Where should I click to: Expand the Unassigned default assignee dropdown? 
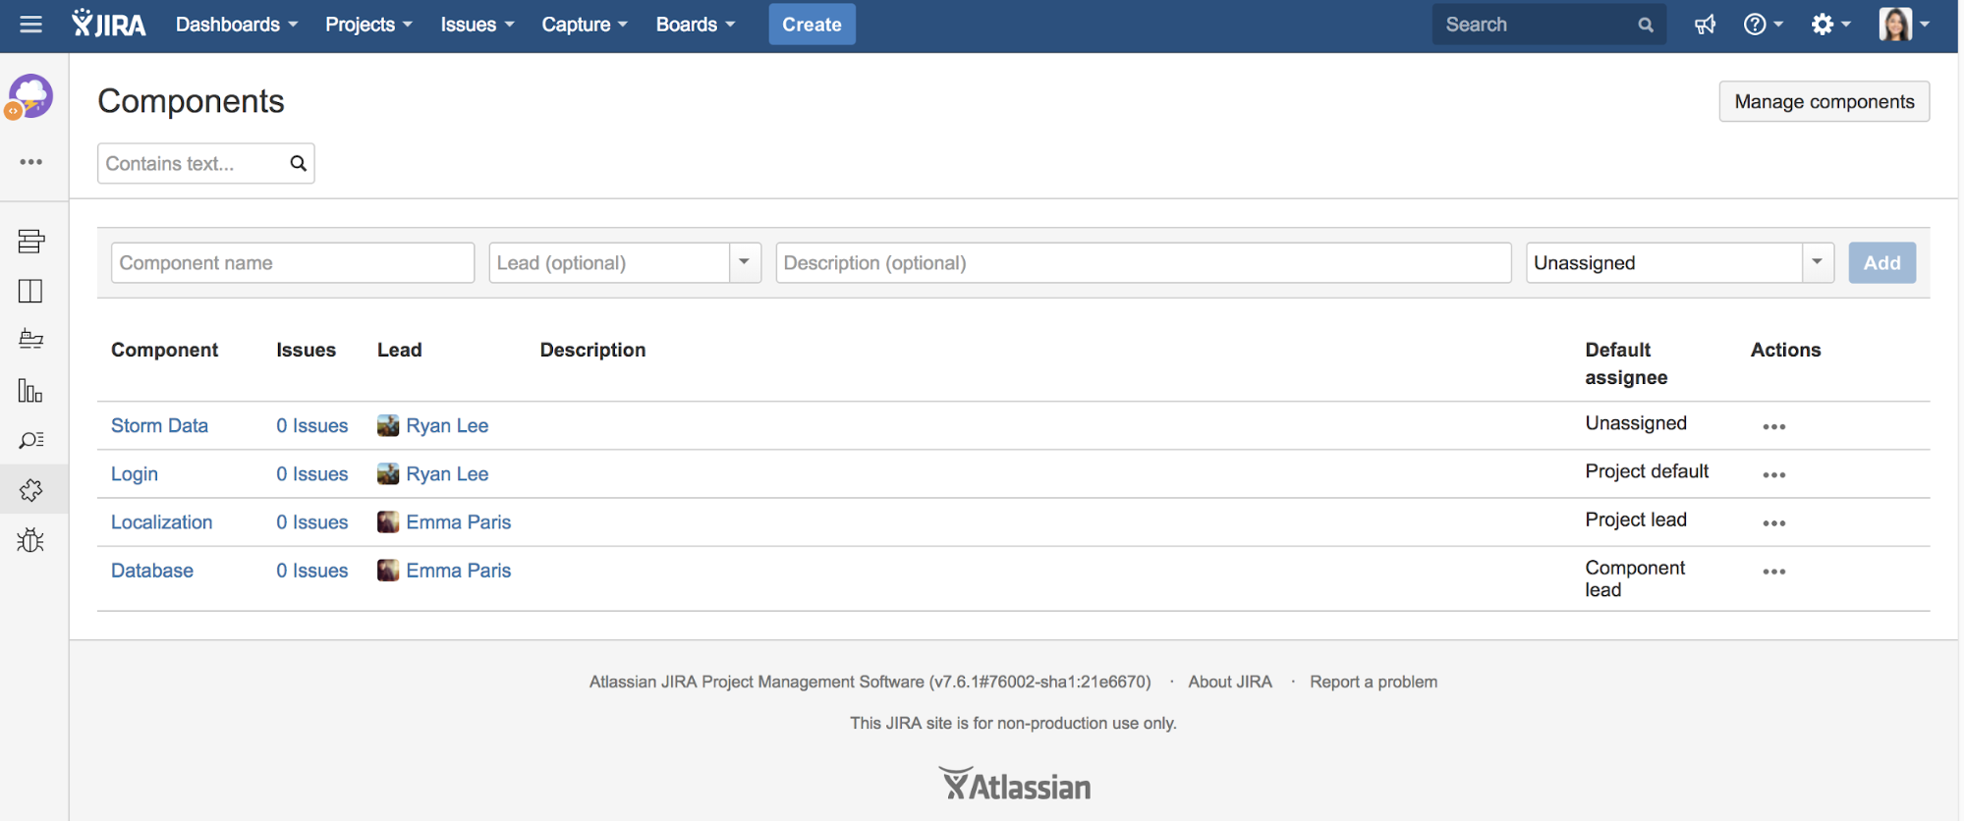(x=1817, y=262)
